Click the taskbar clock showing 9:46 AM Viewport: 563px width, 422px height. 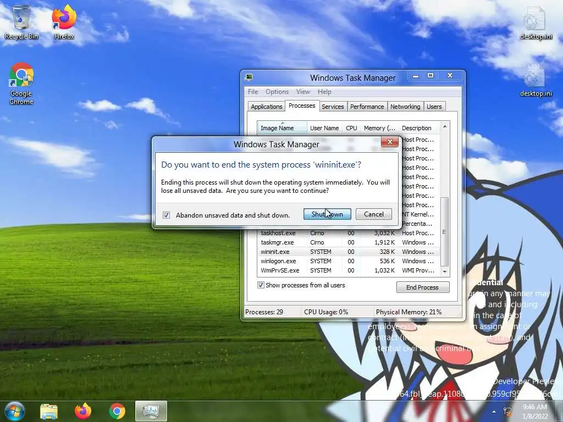535,412
